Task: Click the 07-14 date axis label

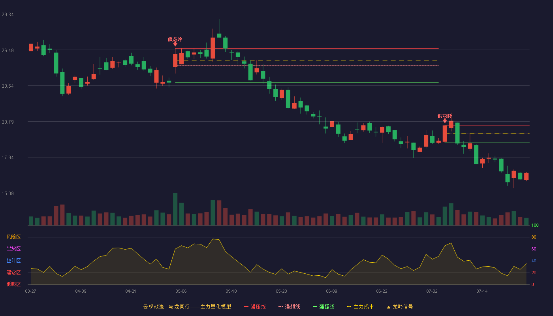Action: click(x=482, y=291)
